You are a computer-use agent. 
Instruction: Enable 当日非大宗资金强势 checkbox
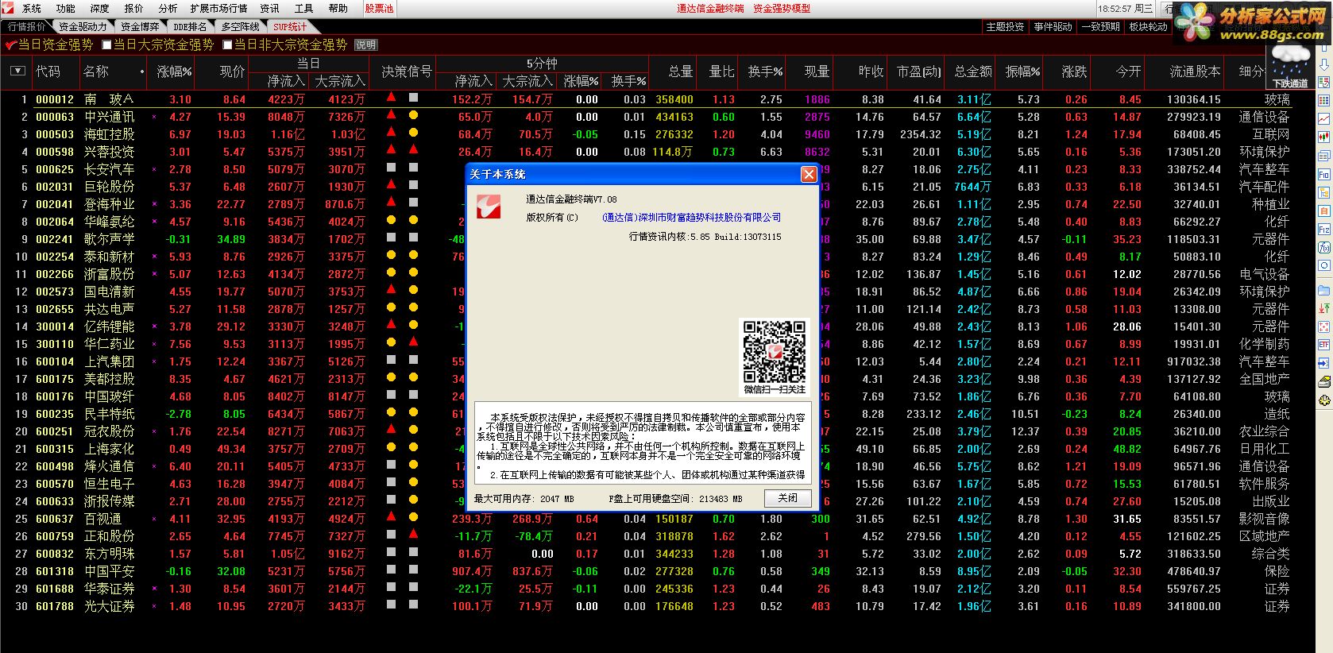(x=227, y=45)
